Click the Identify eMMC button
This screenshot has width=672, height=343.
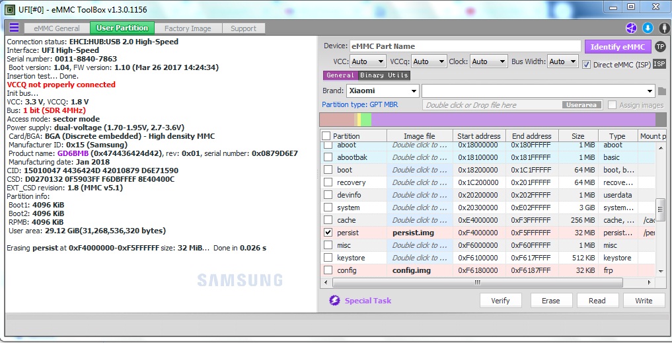618,47
